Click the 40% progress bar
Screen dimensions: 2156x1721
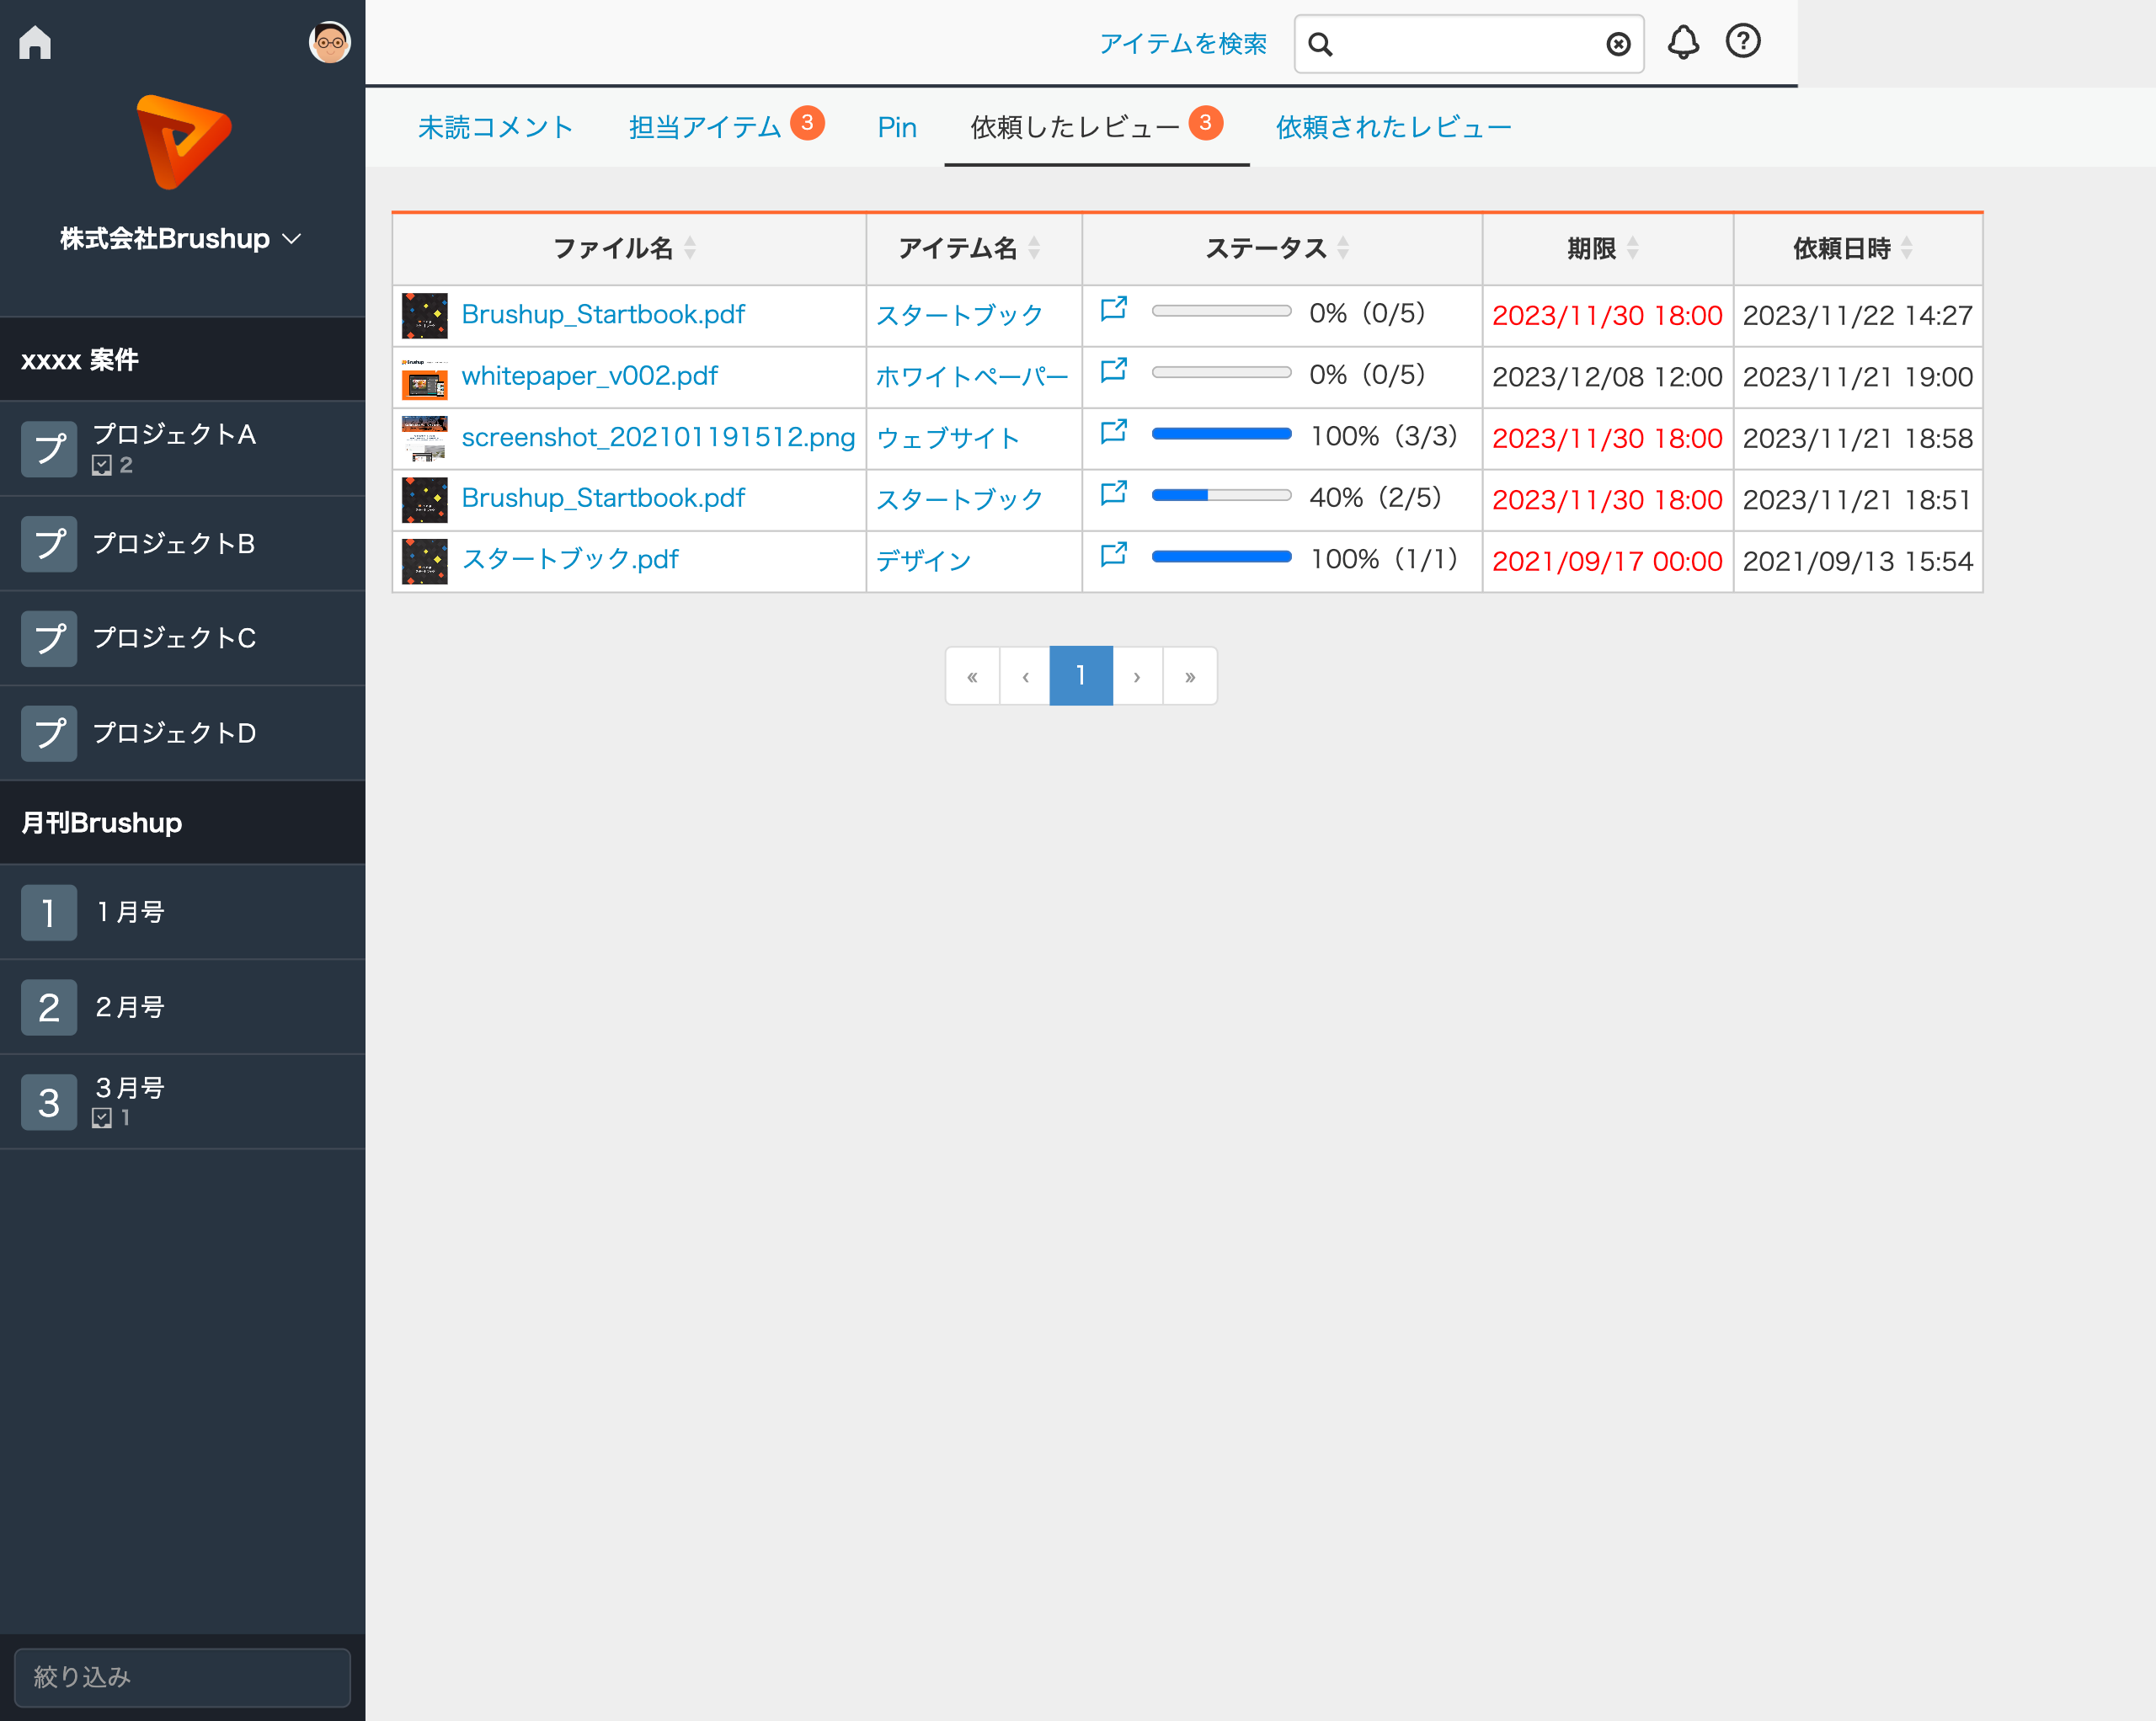coord(1221,495)
